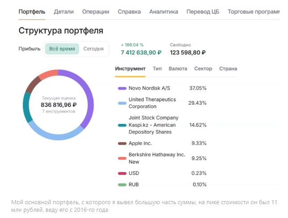The width and height of the screenshot is (288, 218).
Task: Select the USD row label
Action: pos(134,173)
